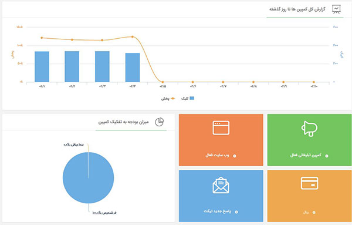The image size is (352, 225).
Task: Open the ریال balance tile label
Action: coord(306,212)
